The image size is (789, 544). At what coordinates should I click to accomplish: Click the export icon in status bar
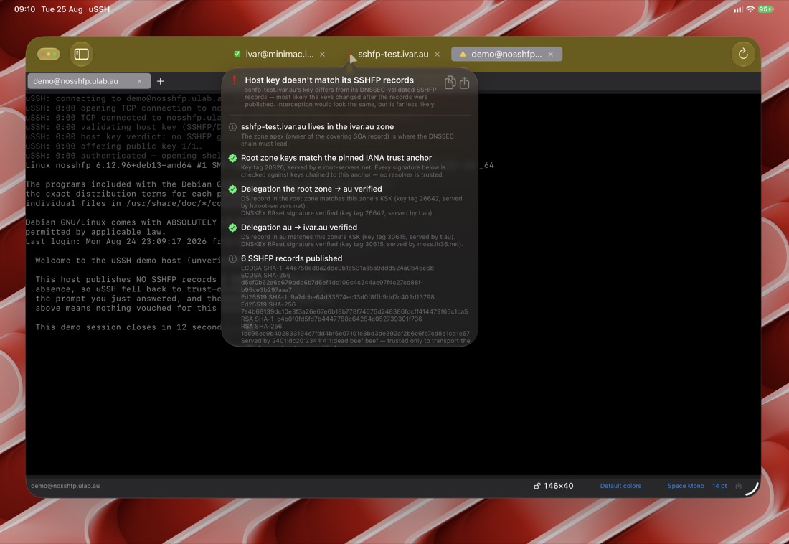pyautogui.click(x=738, y=486)
